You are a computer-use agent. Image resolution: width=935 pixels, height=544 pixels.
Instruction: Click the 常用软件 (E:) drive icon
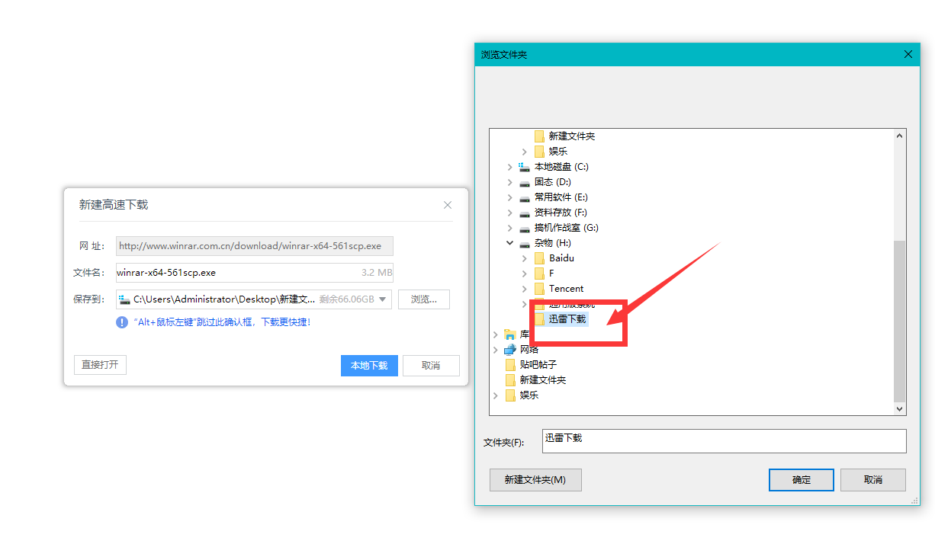[x=524, y=197]
